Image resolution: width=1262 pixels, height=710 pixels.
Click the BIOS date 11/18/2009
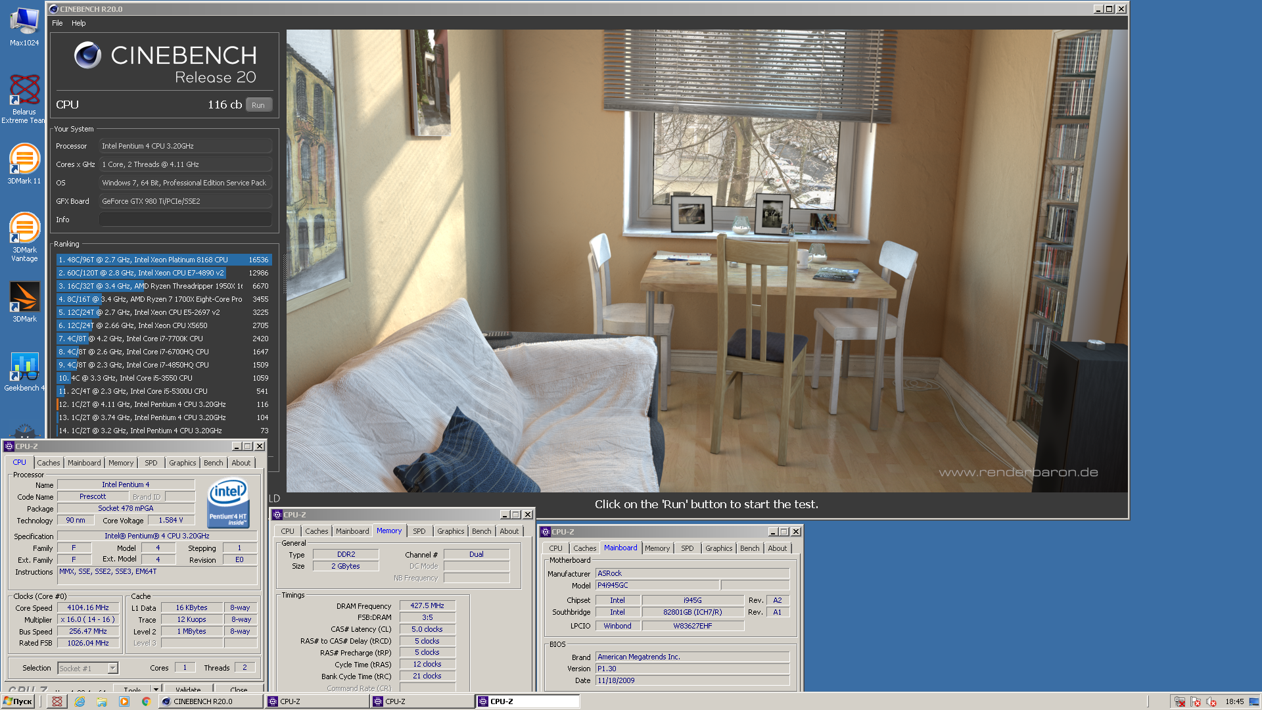tap(692, 681)
